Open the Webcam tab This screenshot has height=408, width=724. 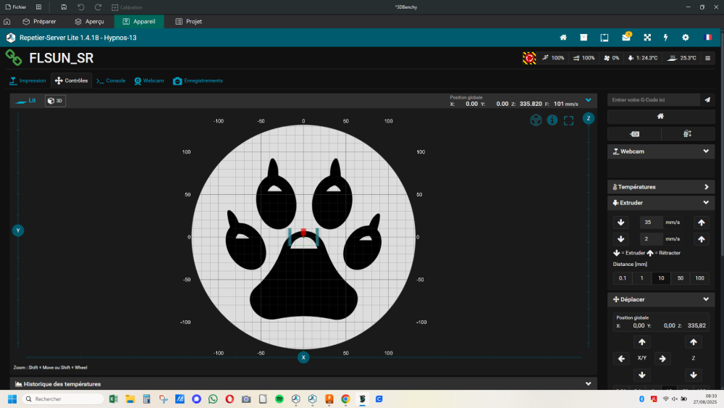148,81
